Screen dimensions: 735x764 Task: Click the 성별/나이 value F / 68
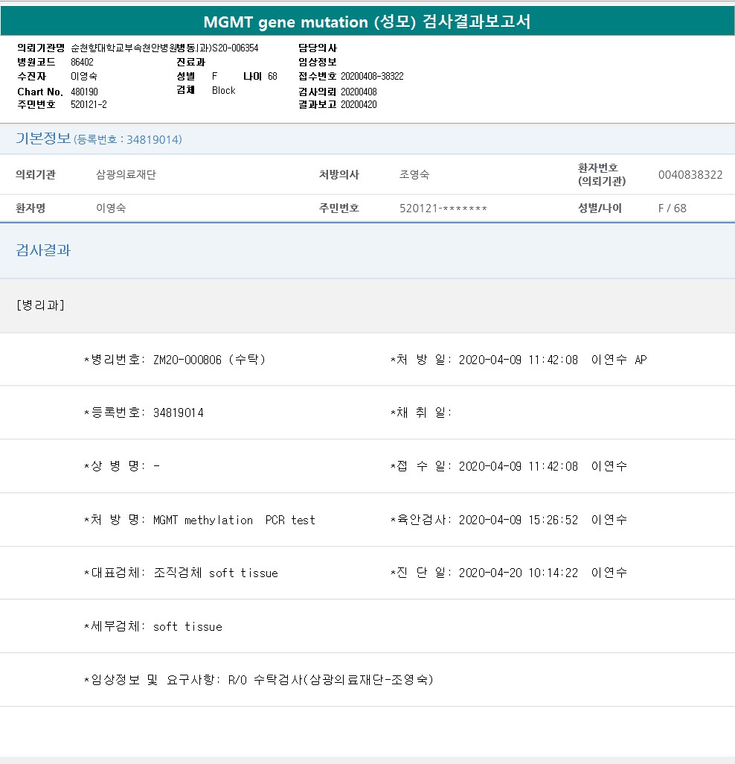click(x=672, y=208)
